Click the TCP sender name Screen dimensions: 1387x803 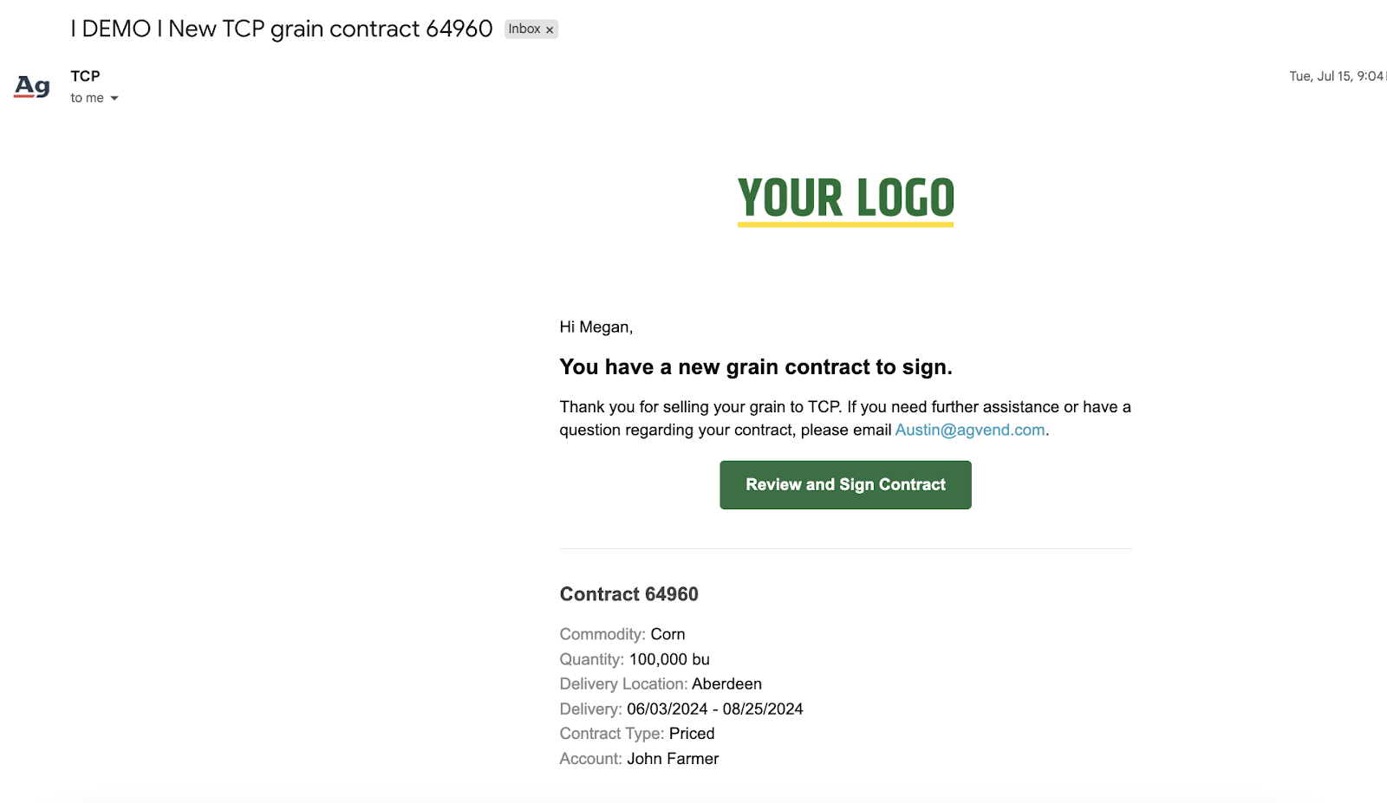[x=85, y=76]
